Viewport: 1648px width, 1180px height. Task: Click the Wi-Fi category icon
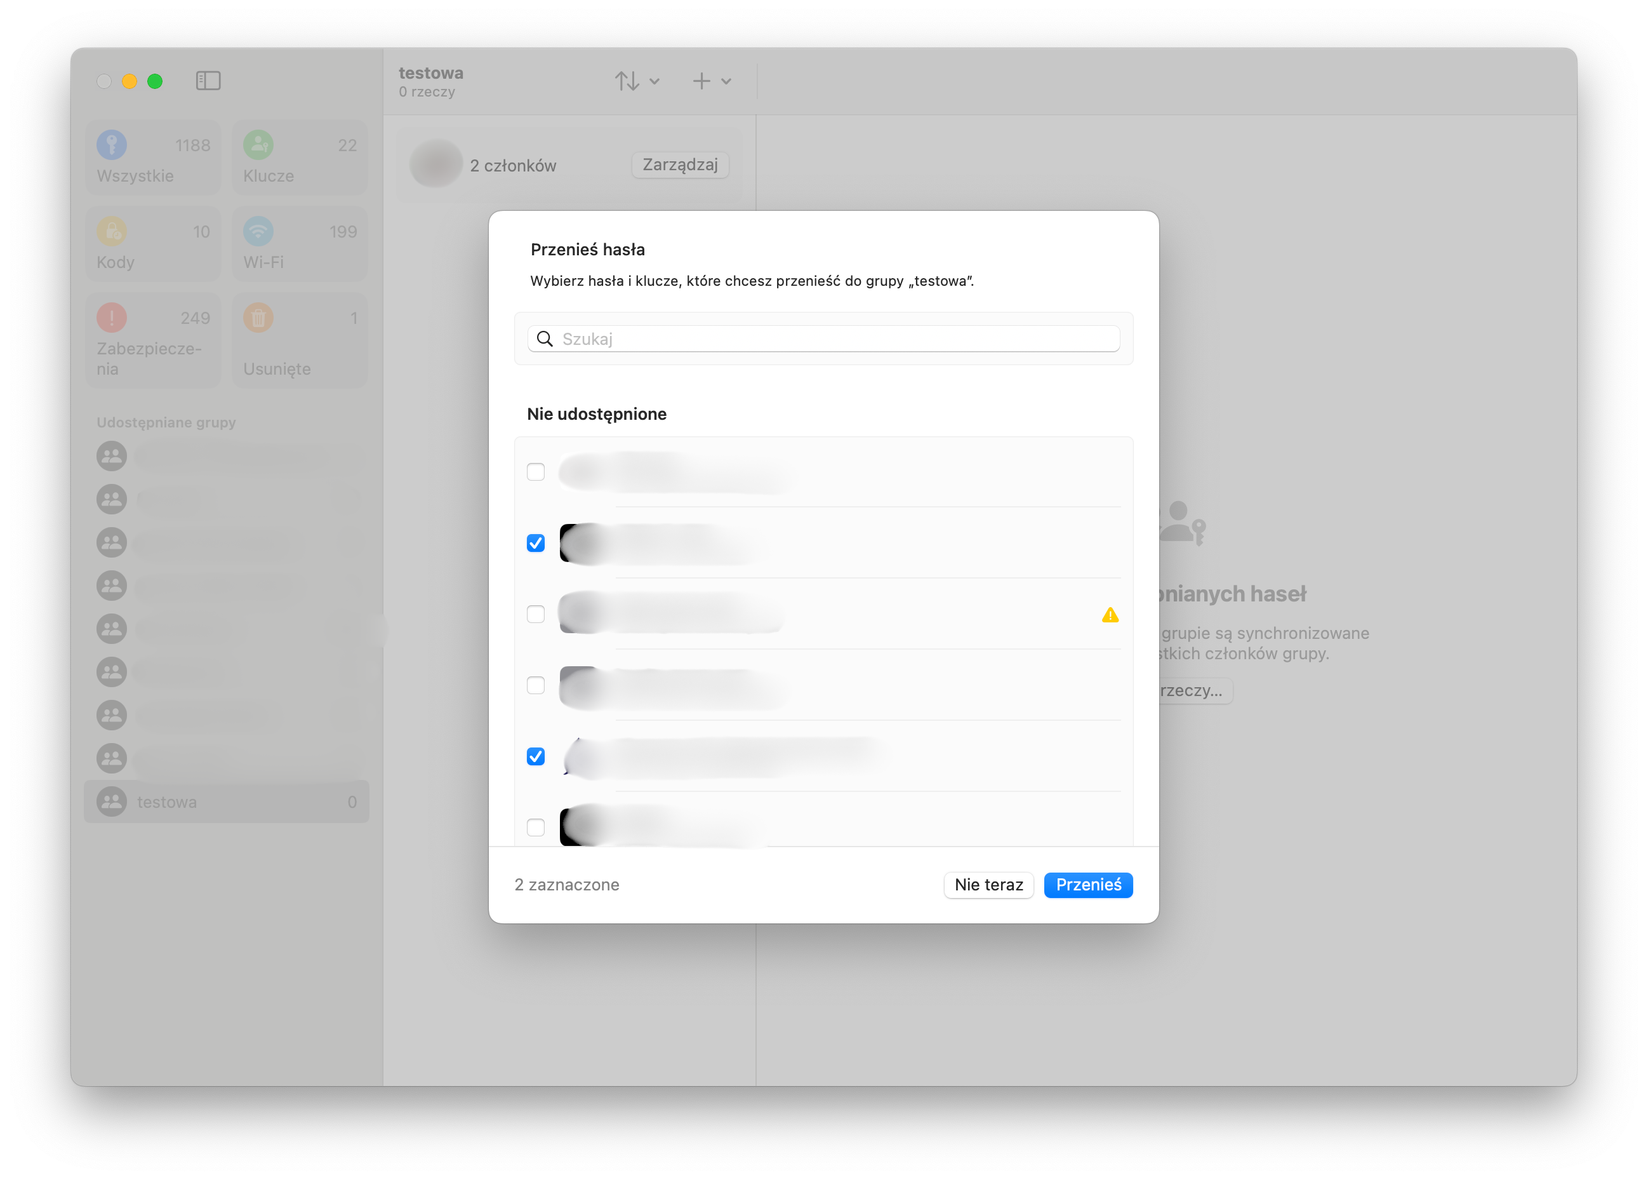(x=258, y=231)
